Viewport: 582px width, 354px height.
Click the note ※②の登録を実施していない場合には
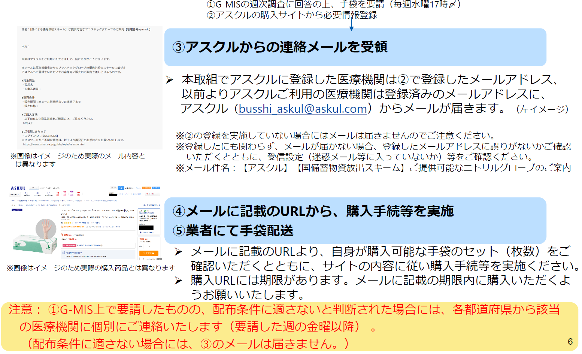336,136
